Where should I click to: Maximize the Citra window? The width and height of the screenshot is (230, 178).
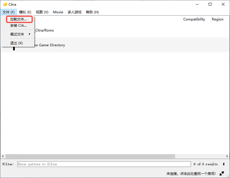(210, 4)
